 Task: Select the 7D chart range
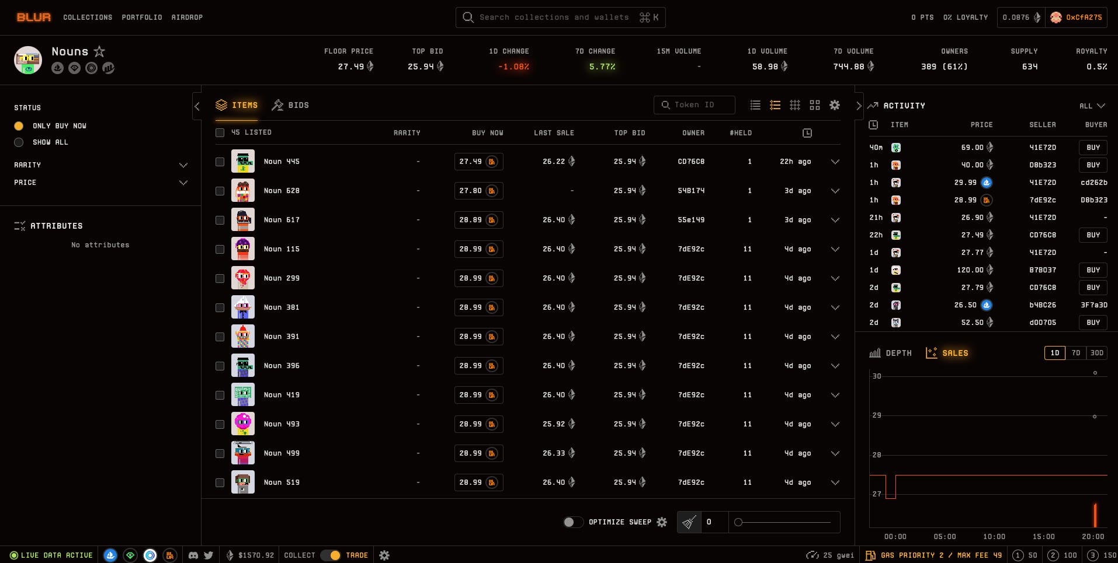point(1076,353)
